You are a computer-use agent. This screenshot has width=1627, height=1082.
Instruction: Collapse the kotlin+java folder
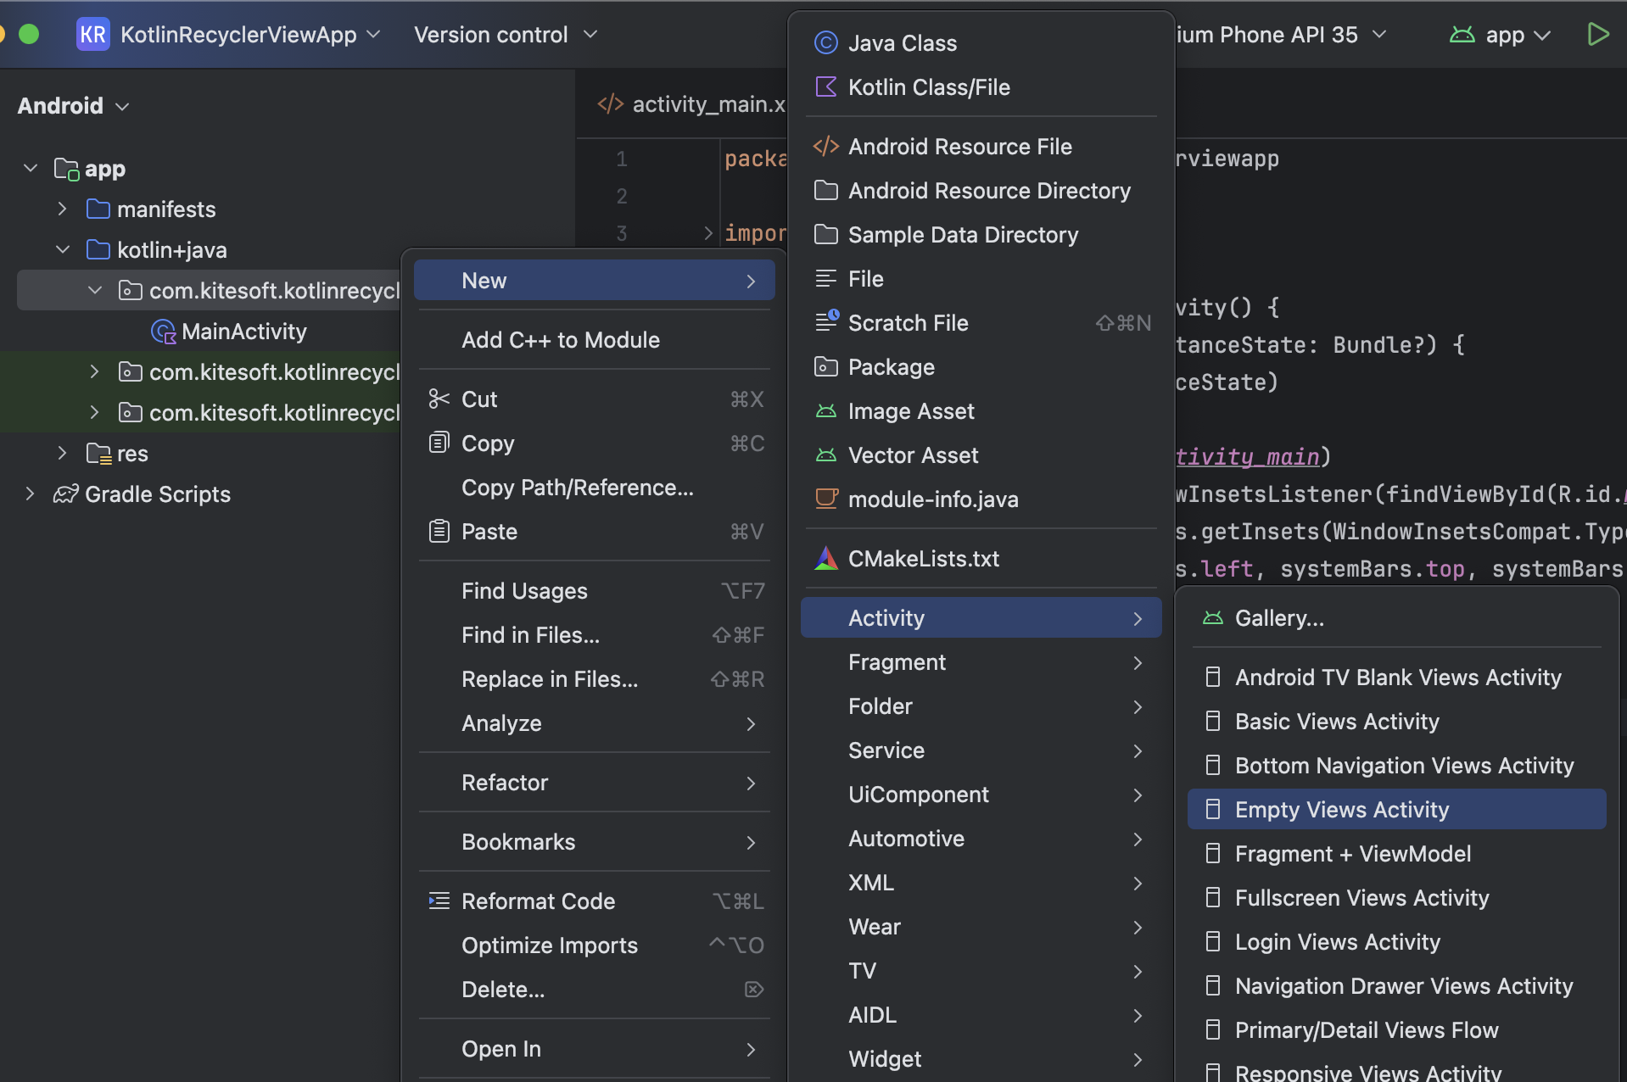click(62, 250)
